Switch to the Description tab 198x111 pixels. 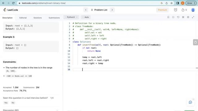click(7, 18)
